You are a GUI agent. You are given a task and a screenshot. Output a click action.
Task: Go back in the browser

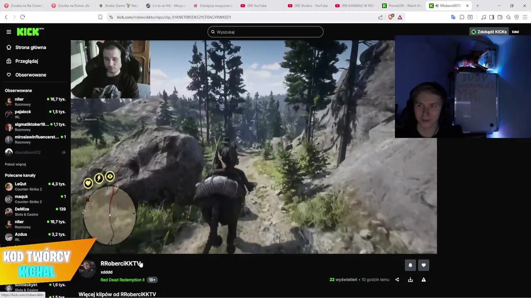[6, 17]
